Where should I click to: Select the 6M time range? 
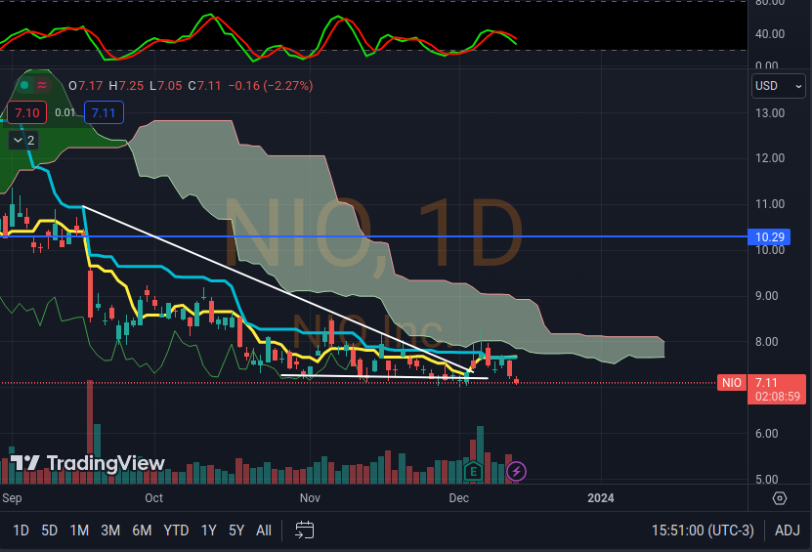[x=142, y=531]
